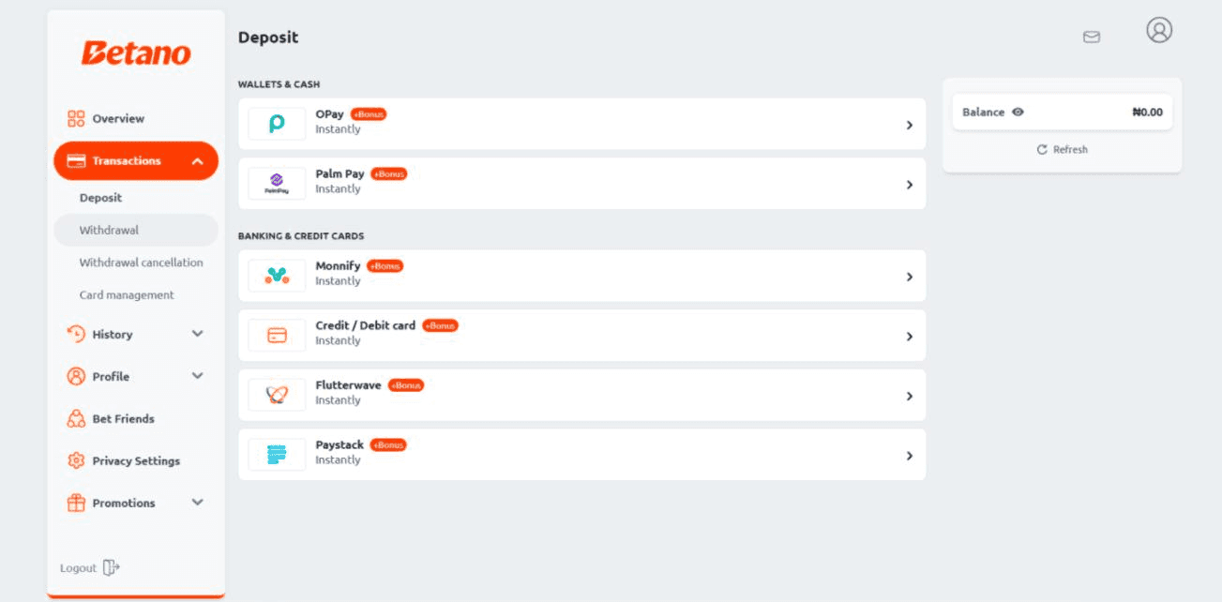Click the Credit / Debit card icon
This screenshot has height=602, width=1222.
277,336
